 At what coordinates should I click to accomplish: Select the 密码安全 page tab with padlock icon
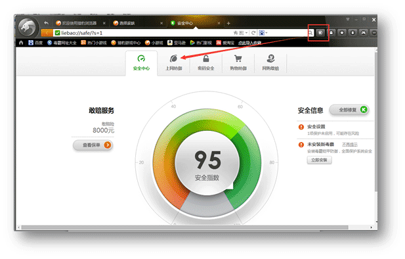point(206,63)
